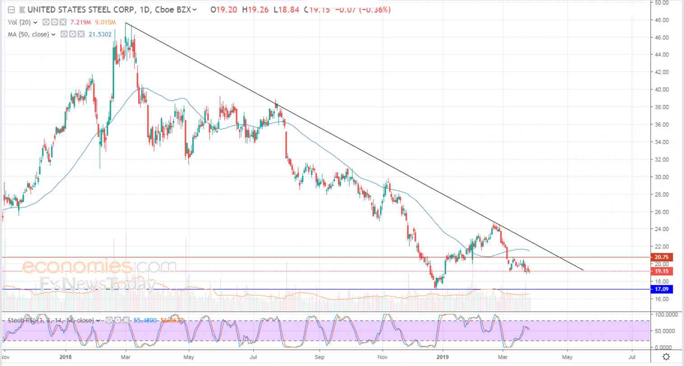The height and width of the screenshot is (366, 684).
Task: Click the 19.15 current price label
Action: click(x=661, y=271)
